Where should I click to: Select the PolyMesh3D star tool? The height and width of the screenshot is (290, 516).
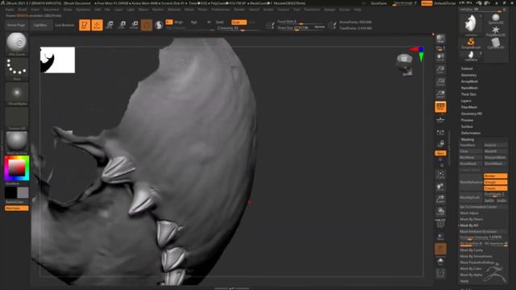click(x=495, y=31)
